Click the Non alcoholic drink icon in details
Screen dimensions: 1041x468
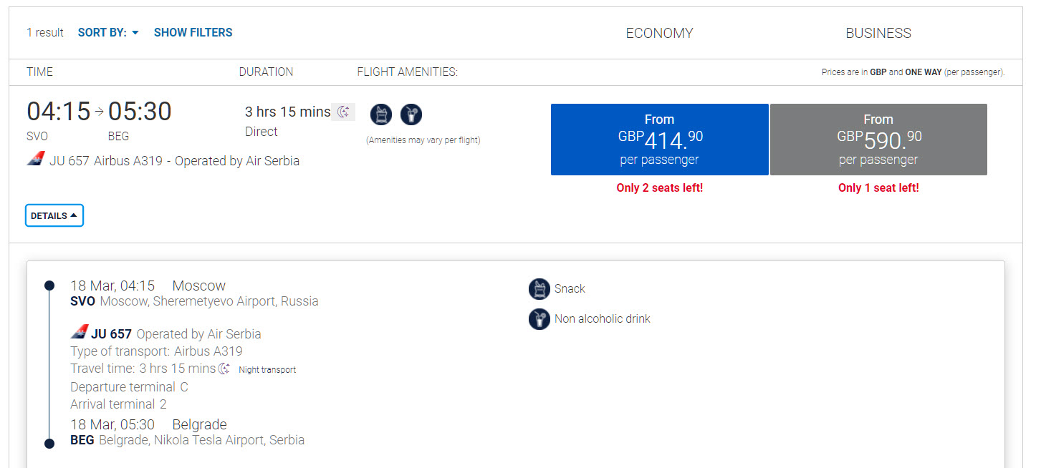[539, 319]
